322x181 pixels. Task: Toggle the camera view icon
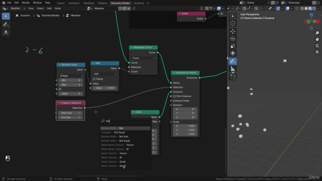[317, 46]
